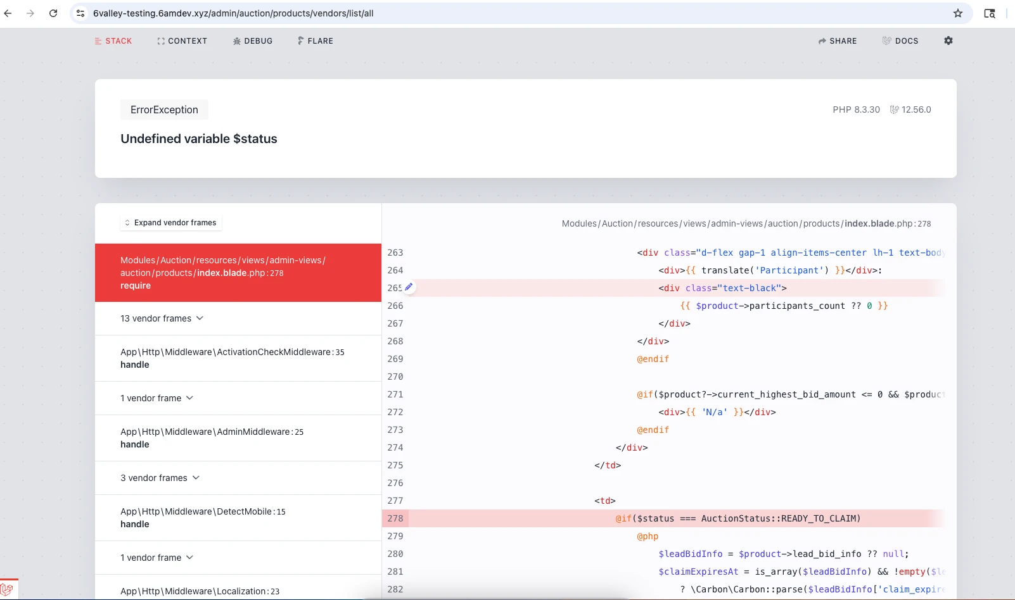Click line number 263
The height and width of the screenshot is (600, 1015).
click(x=395, y=253)
